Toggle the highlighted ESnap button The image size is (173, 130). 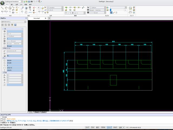coord(109,128)
